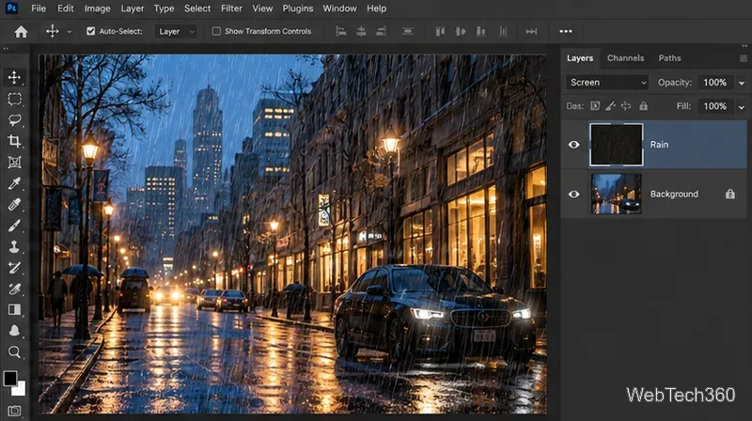
Task: Align left edges of layers
Action: pyautogui.click(x=341, y=31)
